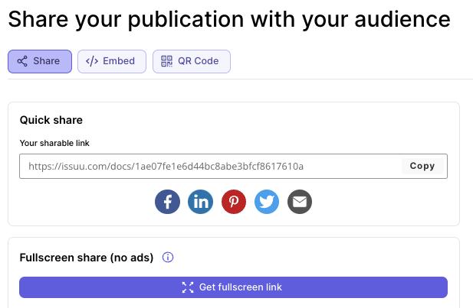Image resolution: width=473 pixels, height=308 pixels.
Task: Click the code brackets icon on Embed
Action: click(x=92, y=61)
